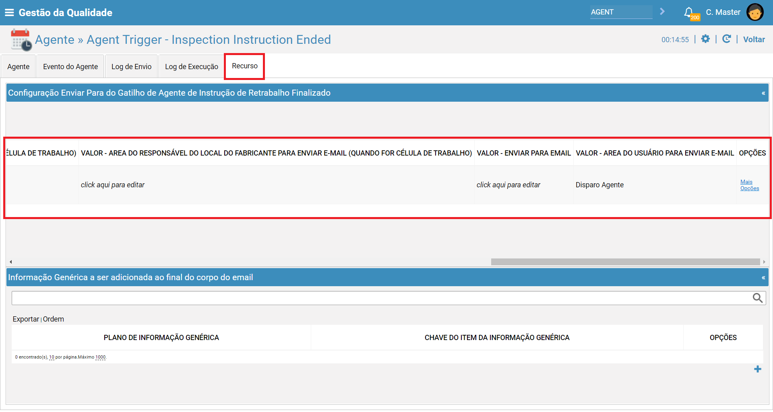Click the PLANO DE INFORMAÇÃO GENÉRICA header
Image resolution: width=773 pixels, height=412 pixels.
click(x=161, y=338)
